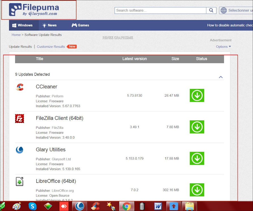Click Glary latest version 5.153.0.179

135,159
